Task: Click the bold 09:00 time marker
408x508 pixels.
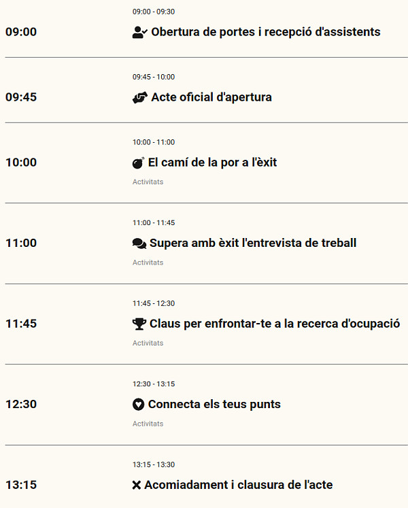Action: tap(21, 32)
